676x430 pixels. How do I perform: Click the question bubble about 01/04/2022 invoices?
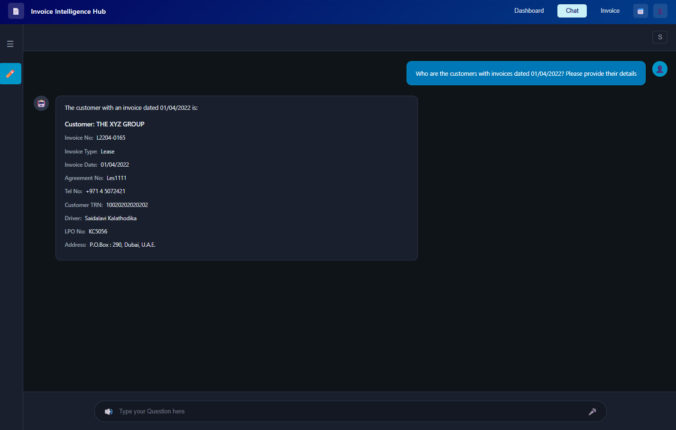pyautogui.click(x=526, y=73)
